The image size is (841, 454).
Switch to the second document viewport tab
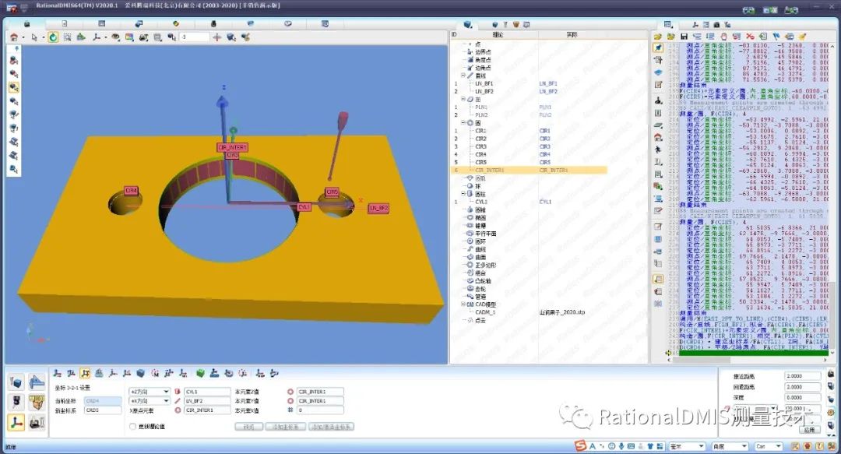pyautogui.click(x=65, y=23)
